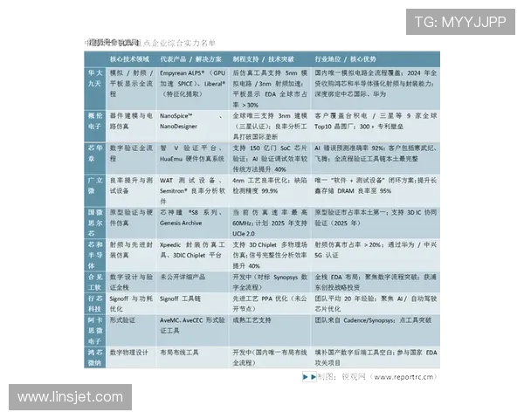The height and width of the screenshot is (419, 524).
Task: Select the '芯和半导体' row header cell
Action: [x=95, y=255]
